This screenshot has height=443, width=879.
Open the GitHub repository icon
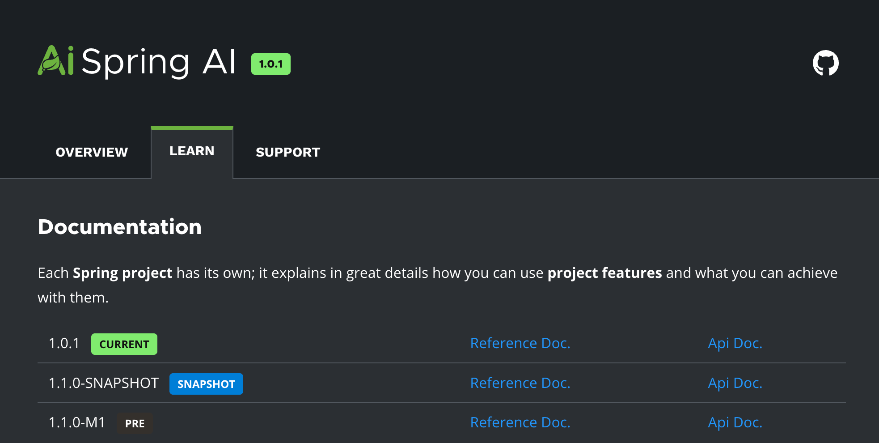pos(825,63)
